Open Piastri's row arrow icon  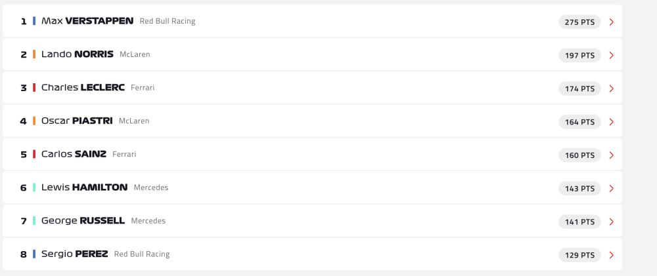611,122
